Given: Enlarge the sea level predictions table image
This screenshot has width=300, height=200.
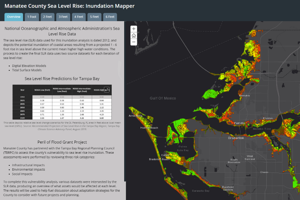Looking at the screenshot, I should pyautogui.click(x=106, y=89).
